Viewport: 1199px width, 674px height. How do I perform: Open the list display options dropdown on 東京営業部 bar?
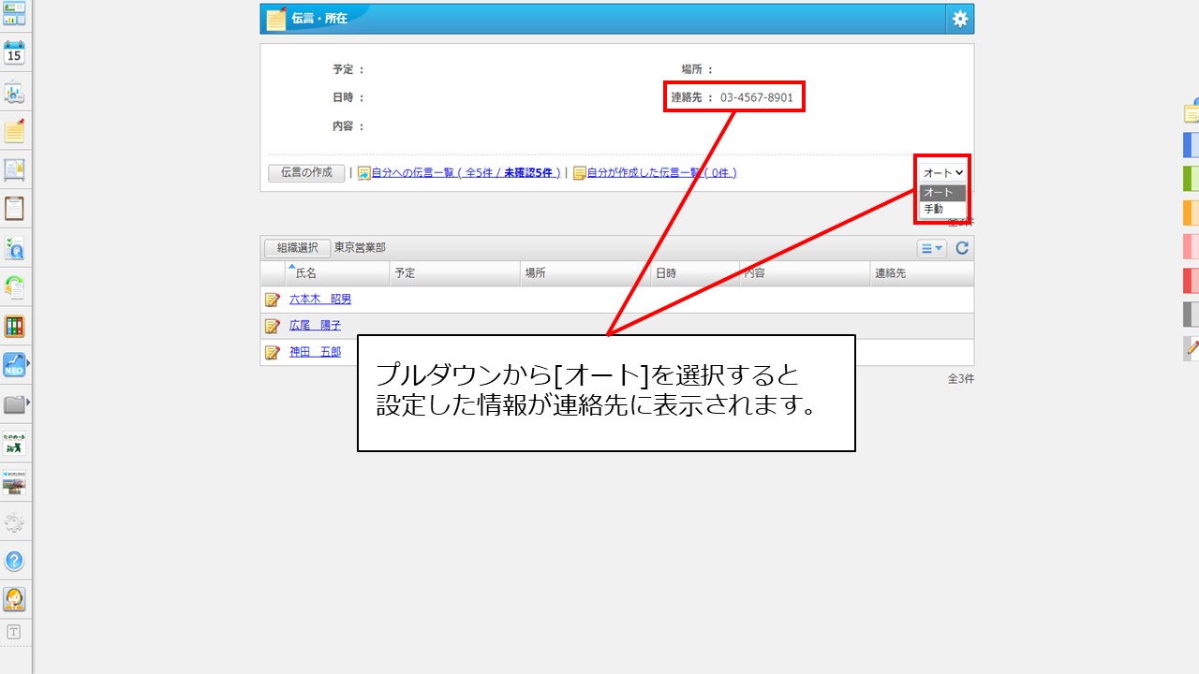(x=932, y=247)
